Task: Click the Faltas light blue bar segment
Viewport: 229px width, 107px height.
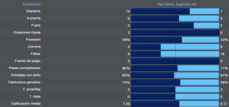Action: (x=190, y=54)
